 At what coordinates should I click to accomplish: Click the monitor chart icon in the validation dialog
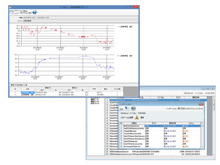coord(133,108)
